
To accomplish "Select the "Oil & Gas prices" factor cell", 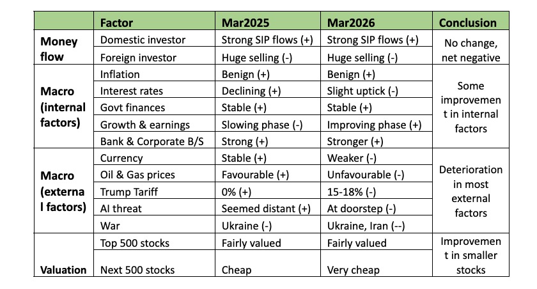I will 137,174.
